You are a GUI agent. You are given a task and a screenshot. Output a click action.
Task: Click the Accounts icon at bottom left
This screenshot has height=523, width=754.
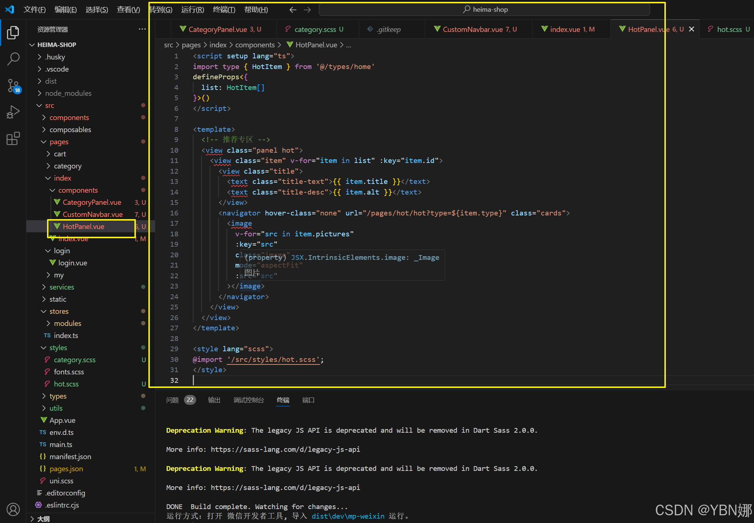pos(13,509)
